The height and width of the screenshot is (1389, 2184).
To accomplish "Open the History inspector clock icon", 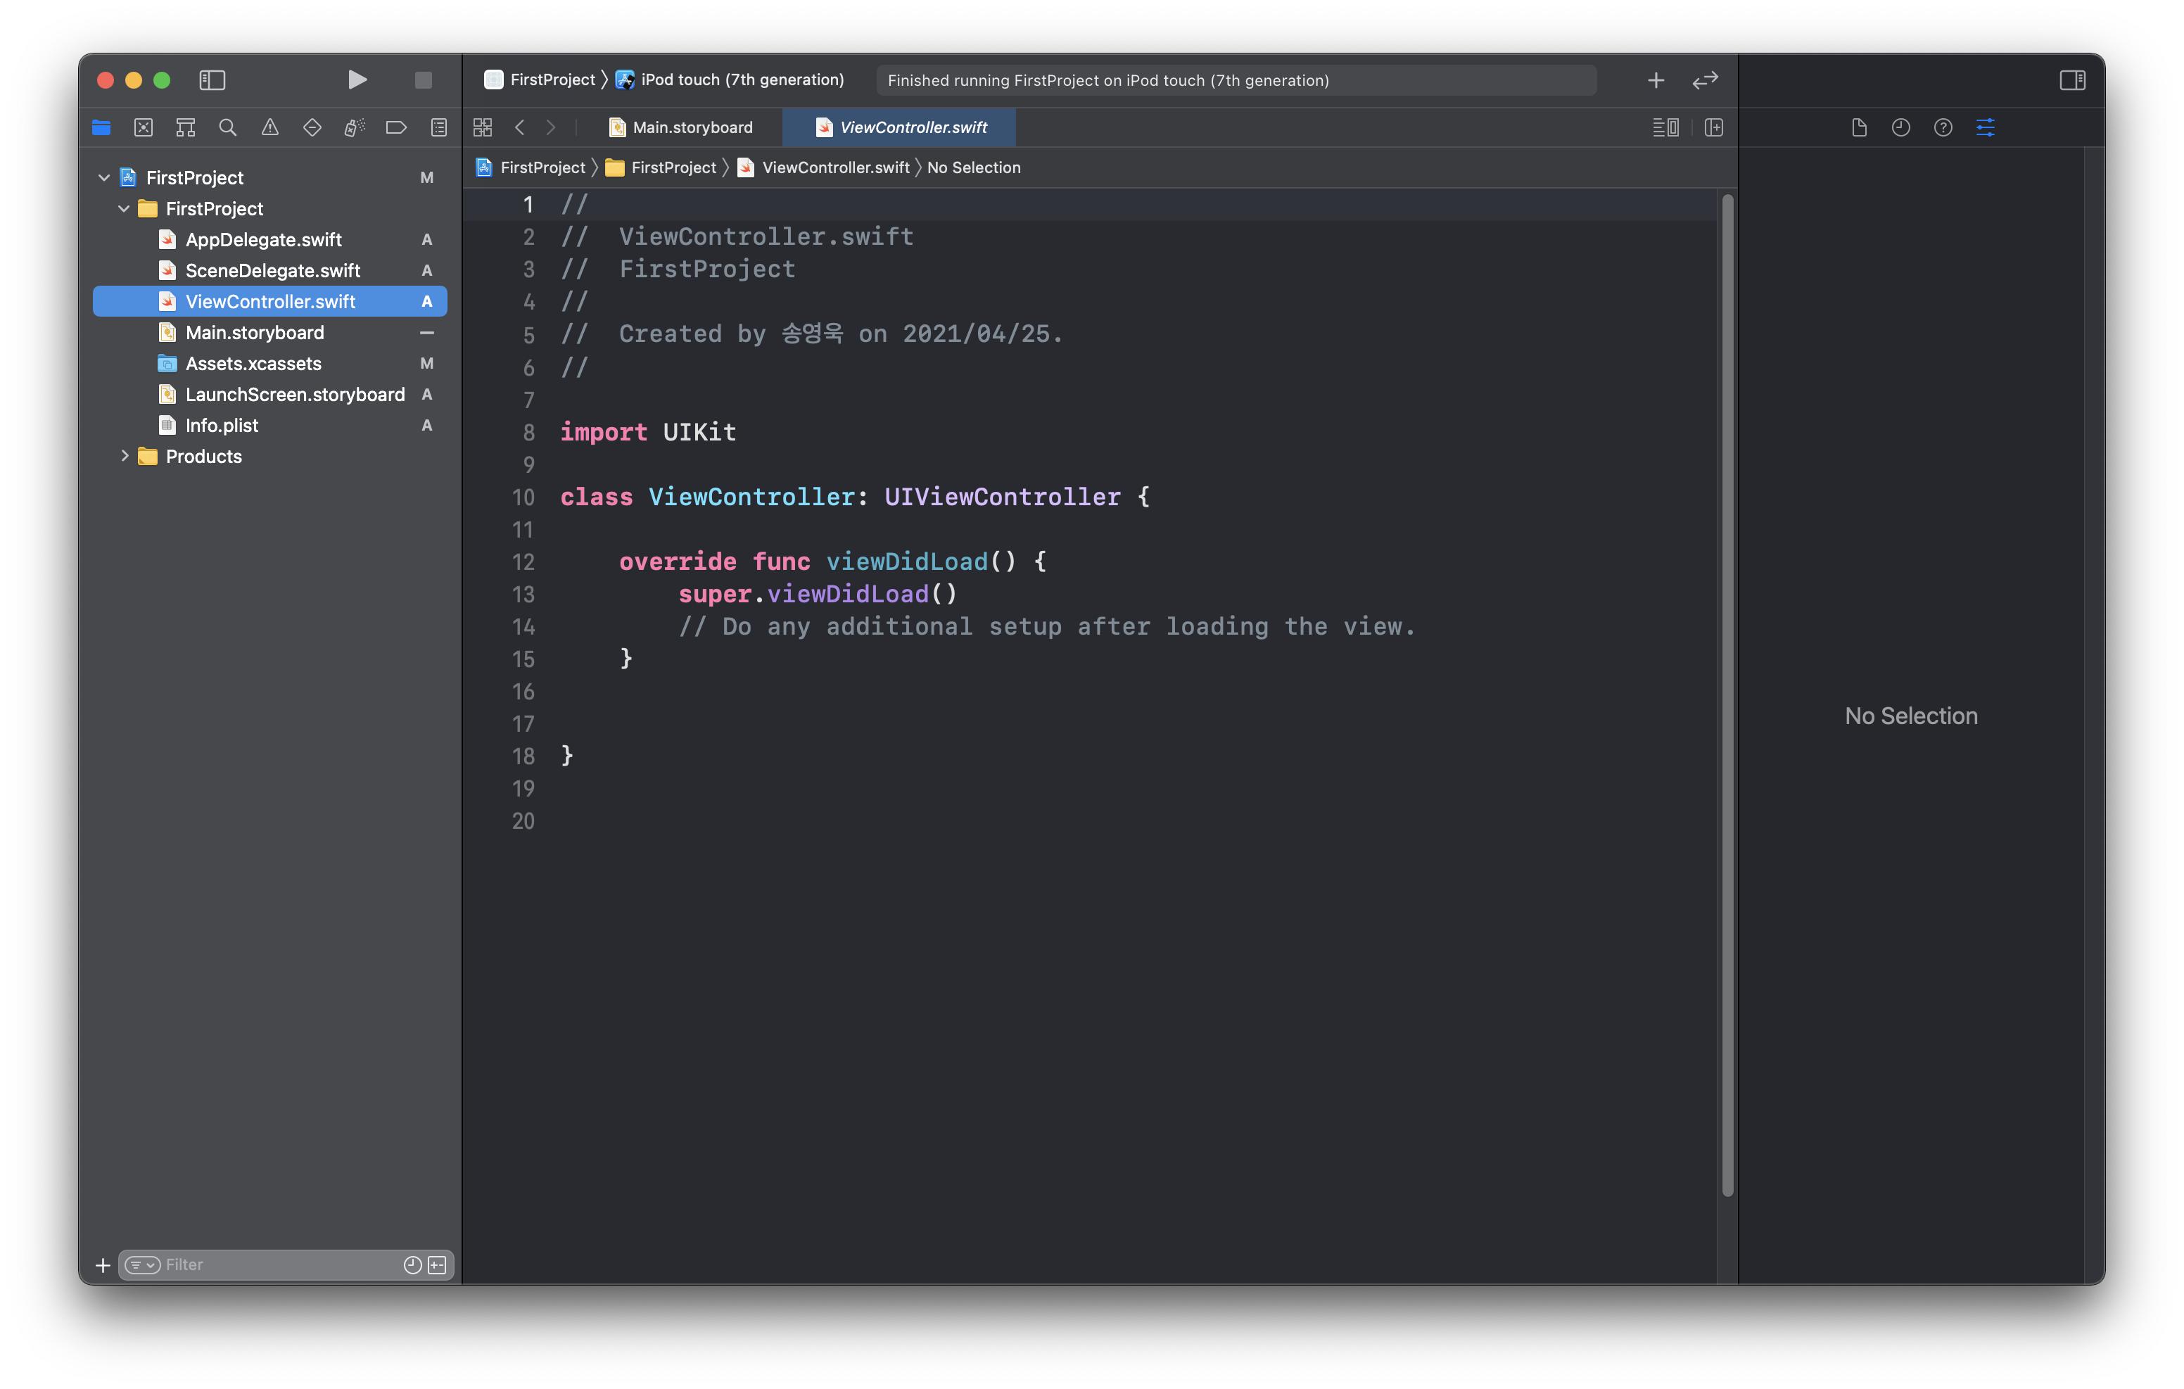I will point(1901,128).
